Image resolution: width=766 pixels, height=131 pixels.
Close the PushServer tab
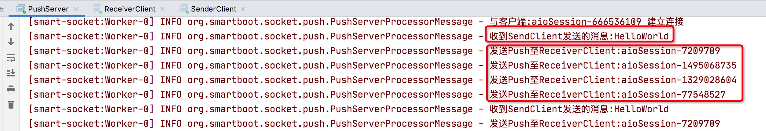[76, 9]
